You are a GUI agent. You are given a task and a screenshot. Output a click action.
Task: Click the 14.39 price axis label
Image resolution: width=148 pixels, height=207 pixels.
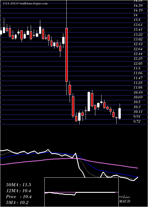[x=138, y=6]
